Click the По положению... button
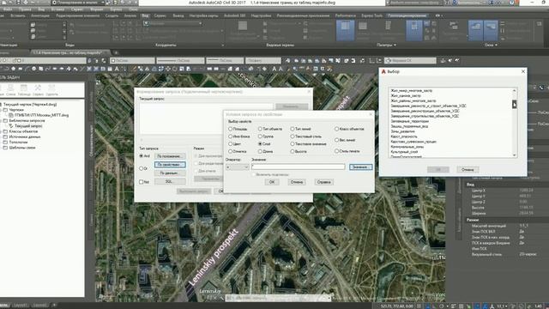Viewport: 549px width, 309px height. [x=170, y=156]
